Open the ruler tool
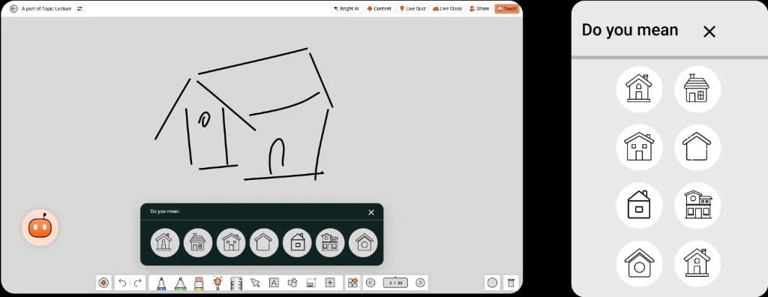 coord(236,283)
